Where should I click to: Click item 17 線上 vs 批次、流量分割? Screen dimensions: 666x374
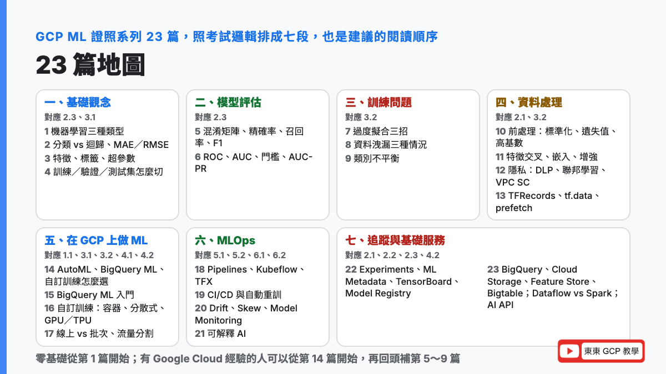tap(99, 334)
